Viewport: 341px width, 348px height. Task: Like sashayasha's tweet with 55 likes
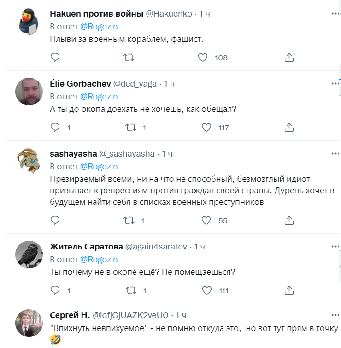tap(207, 220)
